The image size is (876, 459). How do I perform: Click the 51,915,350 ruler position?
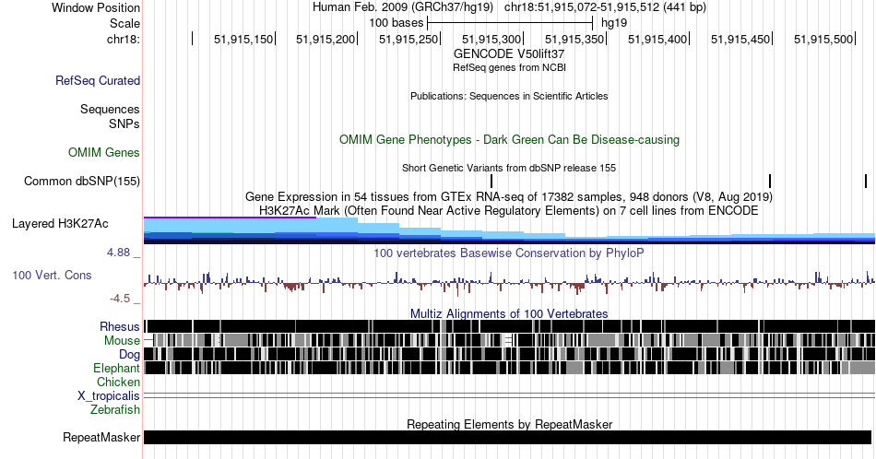point(574,39)
